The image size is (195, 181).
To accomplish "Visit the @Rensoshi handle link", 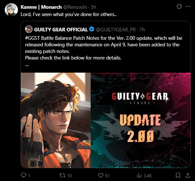I will point(75,7).
